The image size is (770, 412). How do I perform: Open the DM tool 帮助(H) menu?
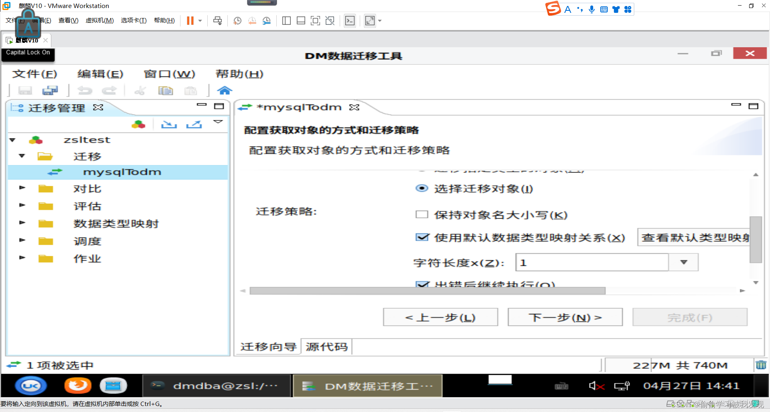tap(239, 74)
